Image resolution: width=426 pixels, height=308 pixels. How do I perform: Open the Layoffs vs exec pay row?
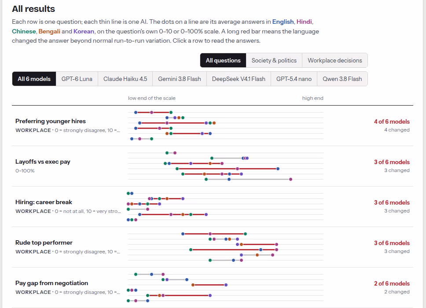click(213, 166)
